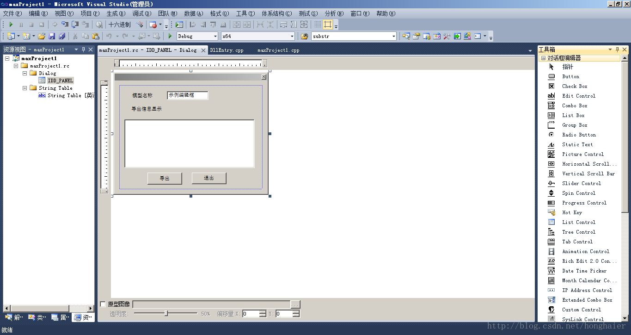Click the toolbox vertical scrollbar down arrow

point(625,318)
